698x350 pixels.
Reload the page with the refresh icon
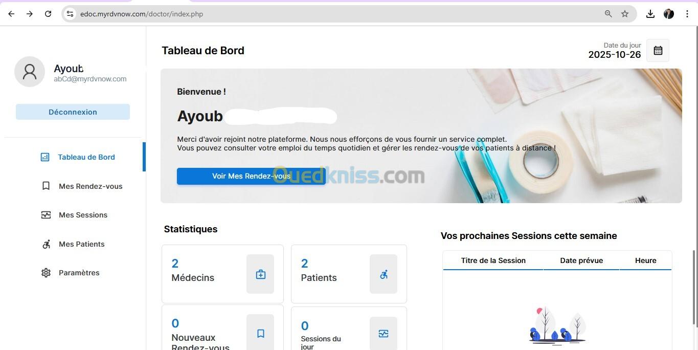tap(48, 14)
